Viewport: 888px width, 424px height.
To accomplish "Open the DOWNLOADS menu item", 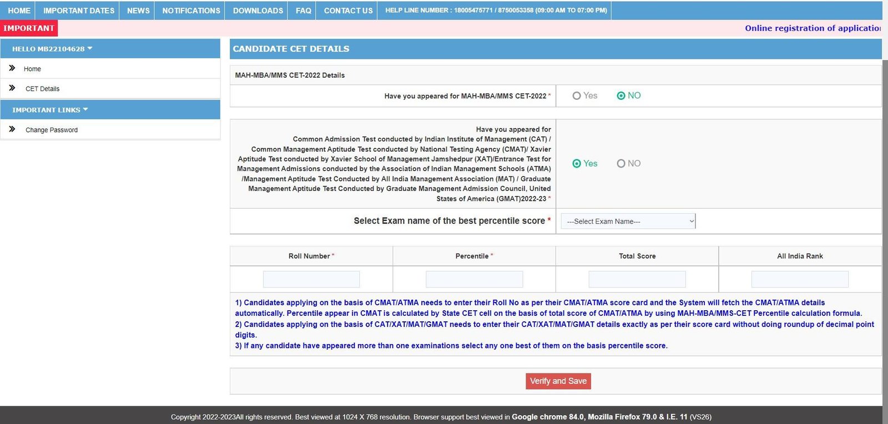I will point(258,11).
